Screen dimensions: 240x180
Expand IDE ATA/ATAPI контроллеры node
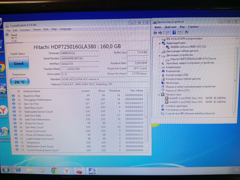[160, 39]
